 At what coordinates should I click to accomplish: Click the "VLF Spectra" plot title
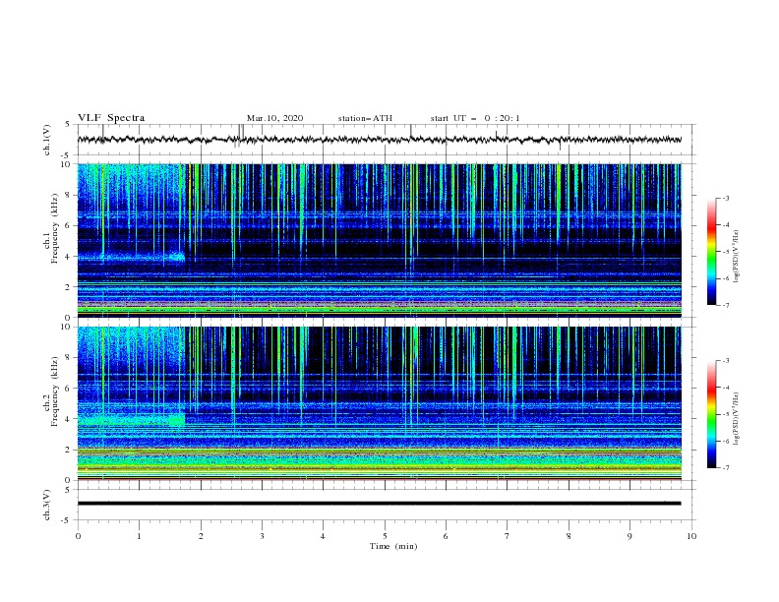(111, 118)
